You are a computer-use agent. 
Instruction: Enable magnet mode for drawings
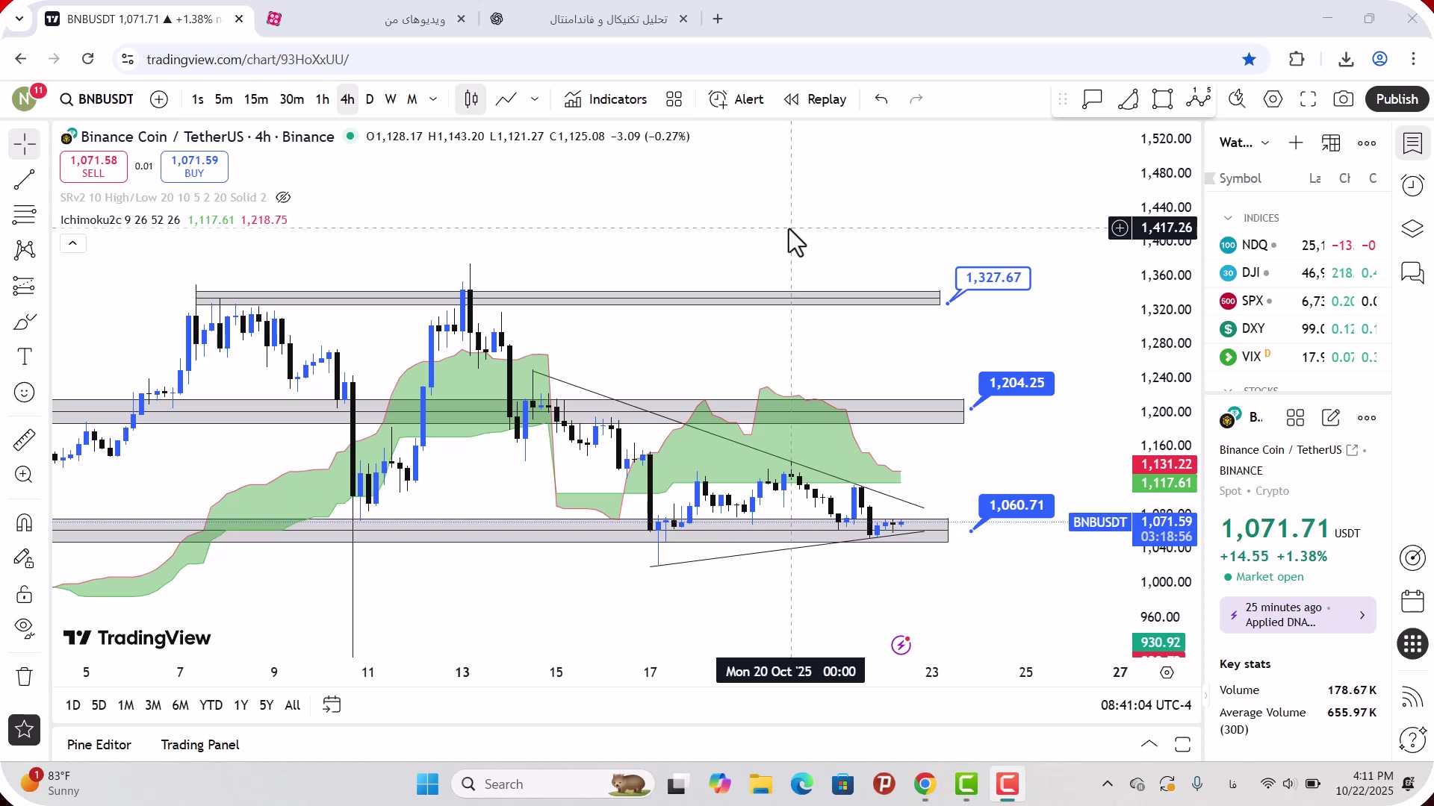coord(24,522)
